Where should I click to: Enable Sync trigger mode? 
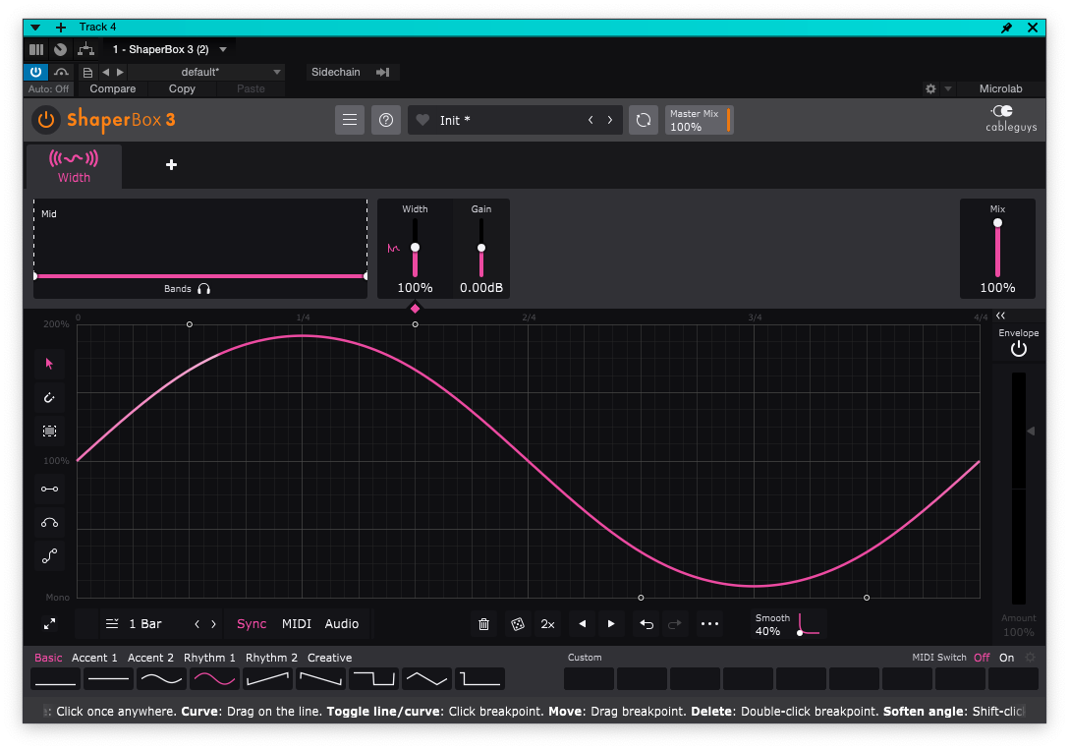252,624
